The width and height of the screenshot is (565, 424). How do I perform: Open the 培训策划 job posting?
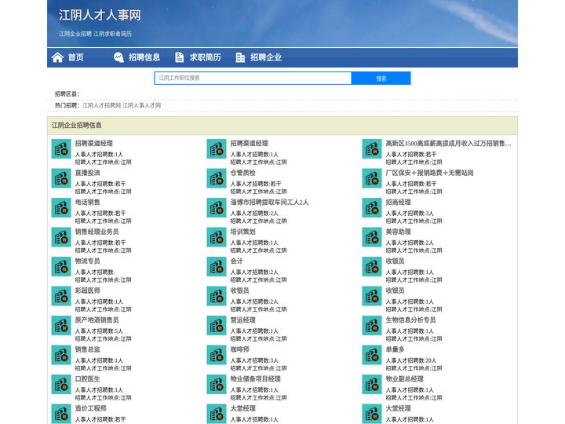click(242, 232)
